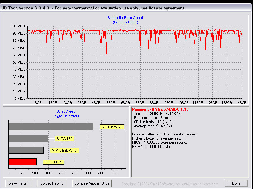This screenshot has width=253, height=189.
Task: Click the 8GB axis label
Action: (x=38, y=103)
